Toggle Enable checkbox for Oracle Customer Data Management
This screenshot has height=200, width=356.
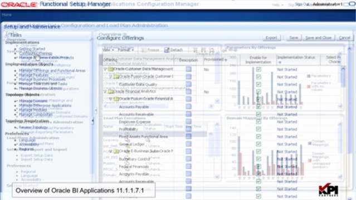259,69
